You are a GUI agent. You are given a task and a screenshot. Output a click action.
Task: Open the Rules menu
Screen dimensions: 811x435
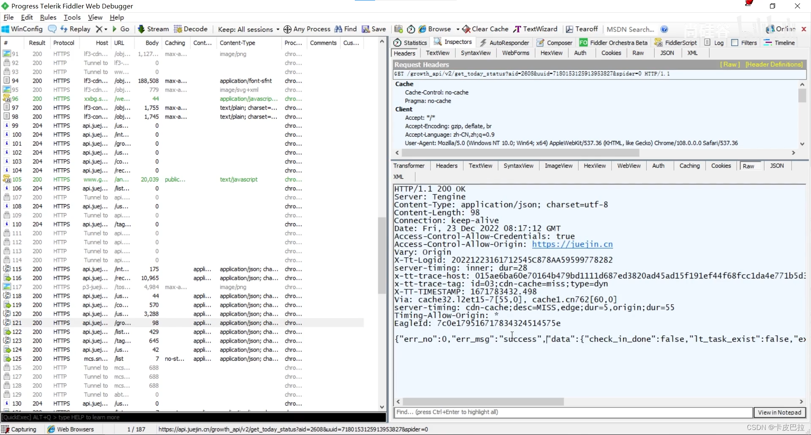pos(48,17)
